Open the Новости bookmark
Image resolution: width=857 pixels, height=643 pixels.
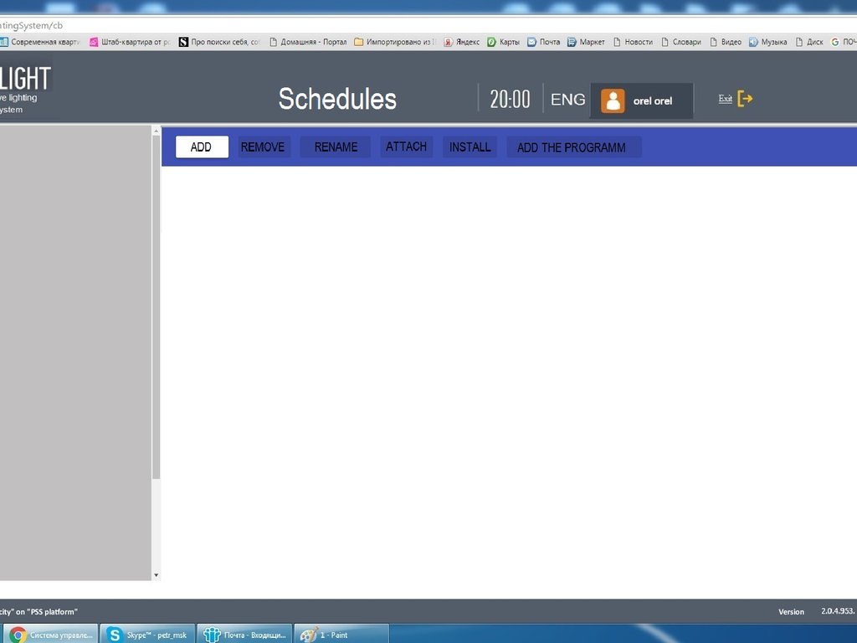pyautogui.click(x=633, y=42)
